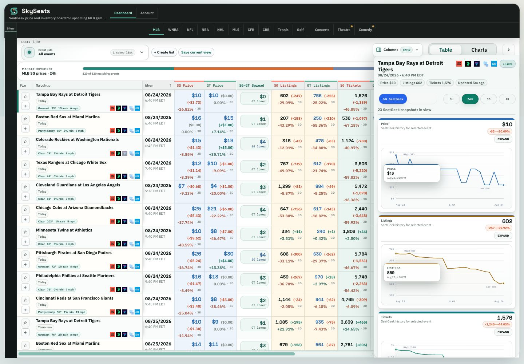Screen dimensions: 524x364
Task: Open the Account tab
Action: (147, 13)
